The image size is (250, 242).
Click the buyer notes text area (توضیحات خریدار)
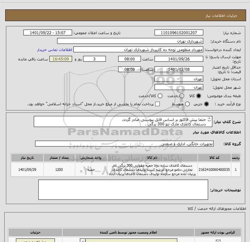(x=123, y=189)
